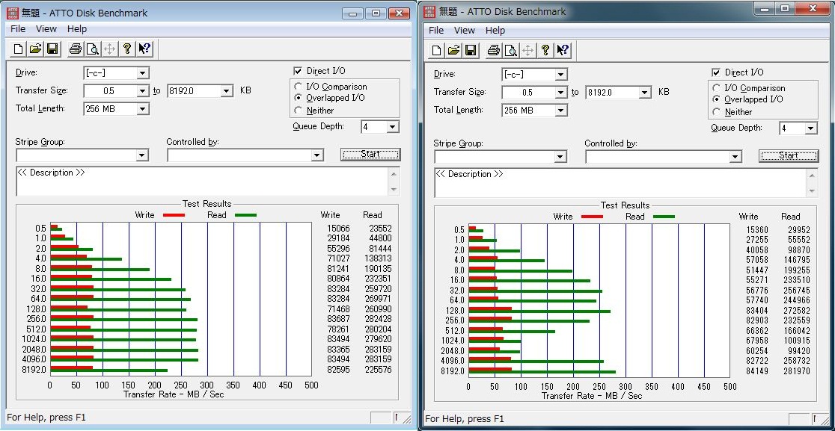Click context help pointer icon in right window

tap(563, 51)
